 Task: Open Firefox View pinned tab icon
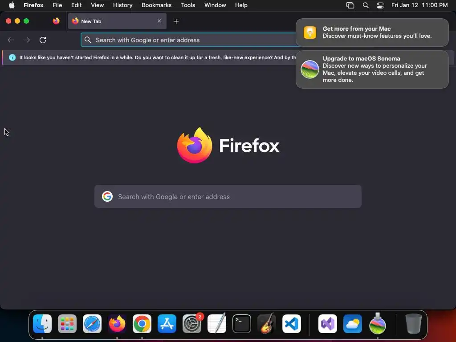click(56, 21)
